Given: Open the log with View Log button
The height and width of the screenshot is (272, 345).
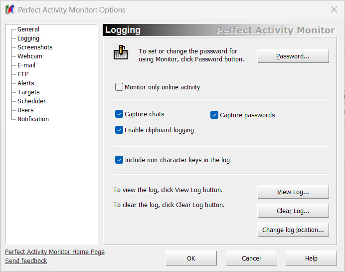Looking at the screenshot, I should pyautogui.click(x=293, y=192).
